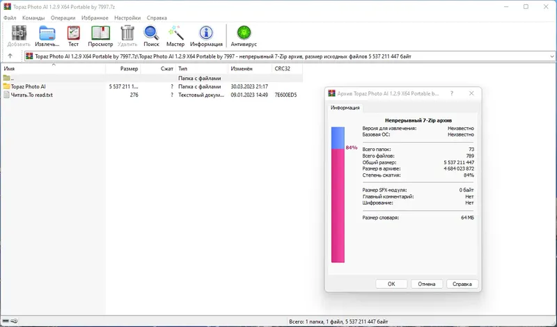
Task: Click the 4 684 023 872 packed size value
Action: [x=459, y=168]
